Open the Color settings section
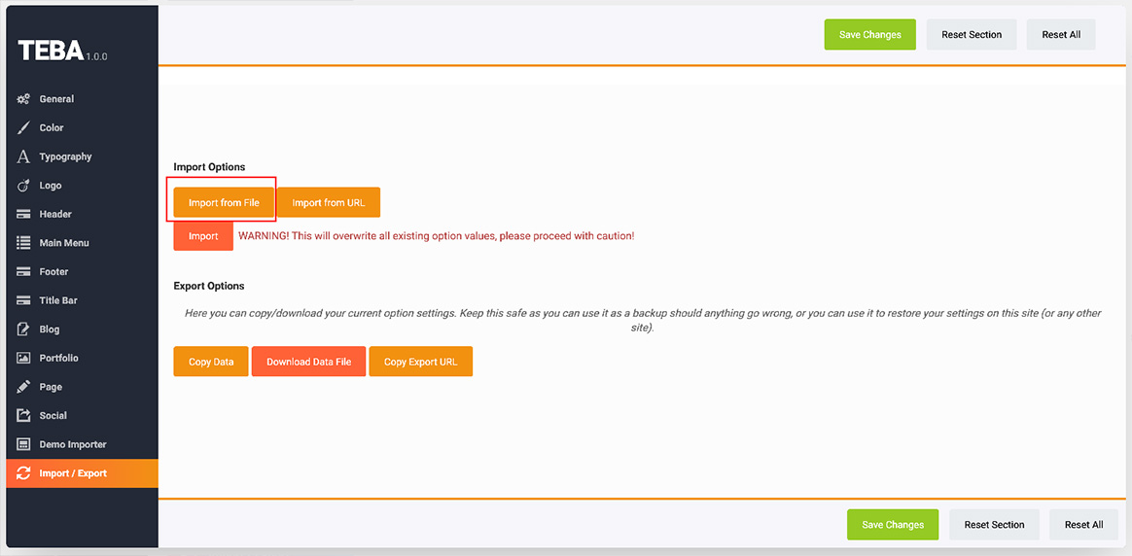The height and width of the screenshot is (556, 1132). (x=82, y=127)
